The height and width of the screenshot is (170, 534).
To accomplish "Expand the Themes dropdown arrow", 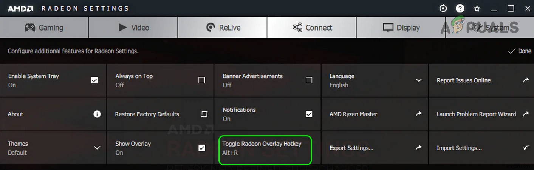I will (97, 148).
